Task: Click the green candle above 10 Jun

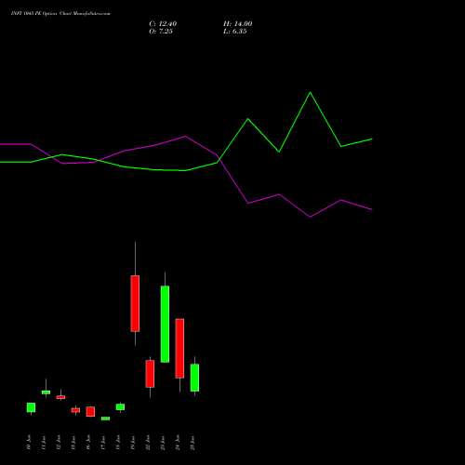Action: (x=31, y=407)
